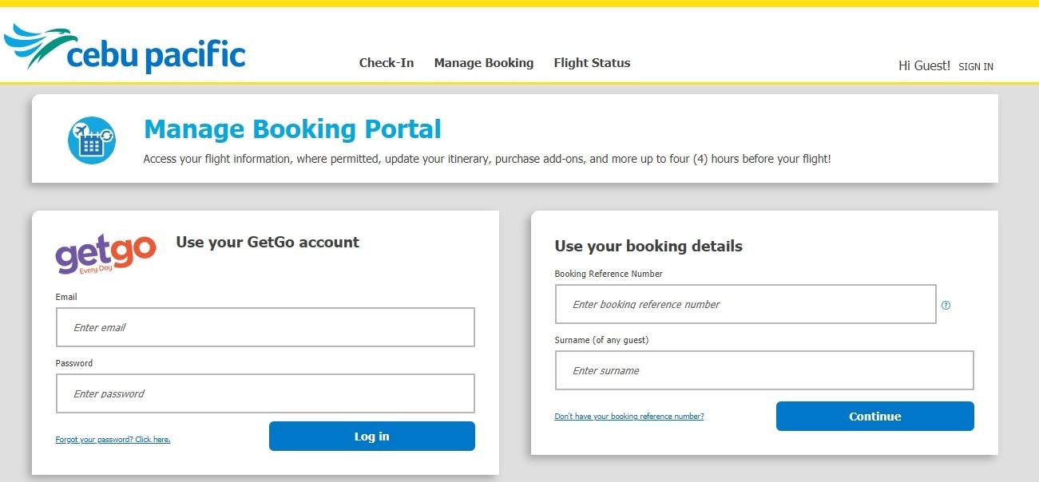Click the Manage Booking Portal heading
This screenshot has width=1039, height=482.
(x=292, y=129)
